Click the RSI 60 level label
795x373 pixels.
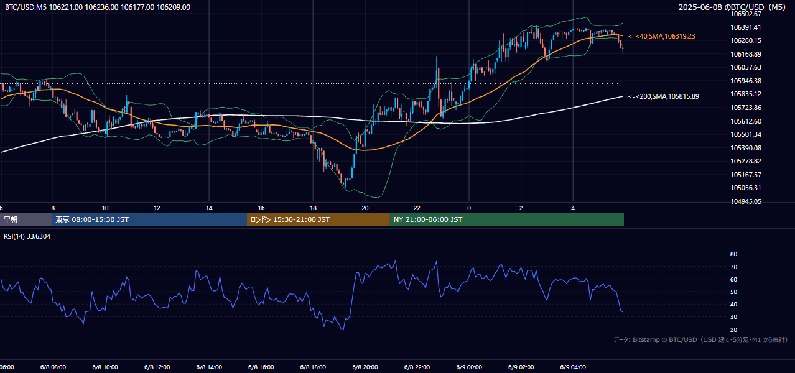point(734,279)
